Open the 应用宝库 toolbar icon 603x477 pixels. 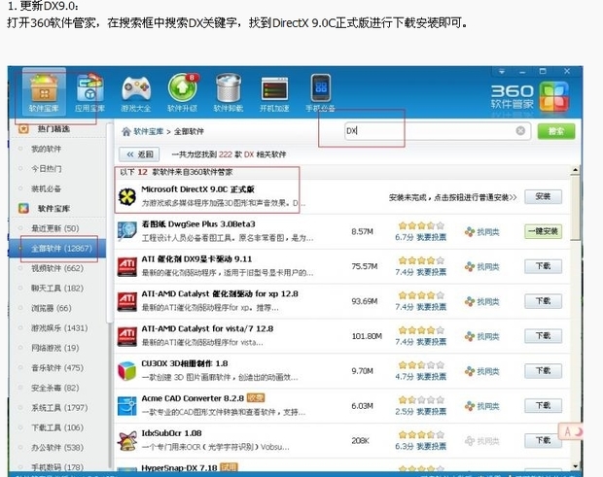pyautogui.click(x=89, y=91)
